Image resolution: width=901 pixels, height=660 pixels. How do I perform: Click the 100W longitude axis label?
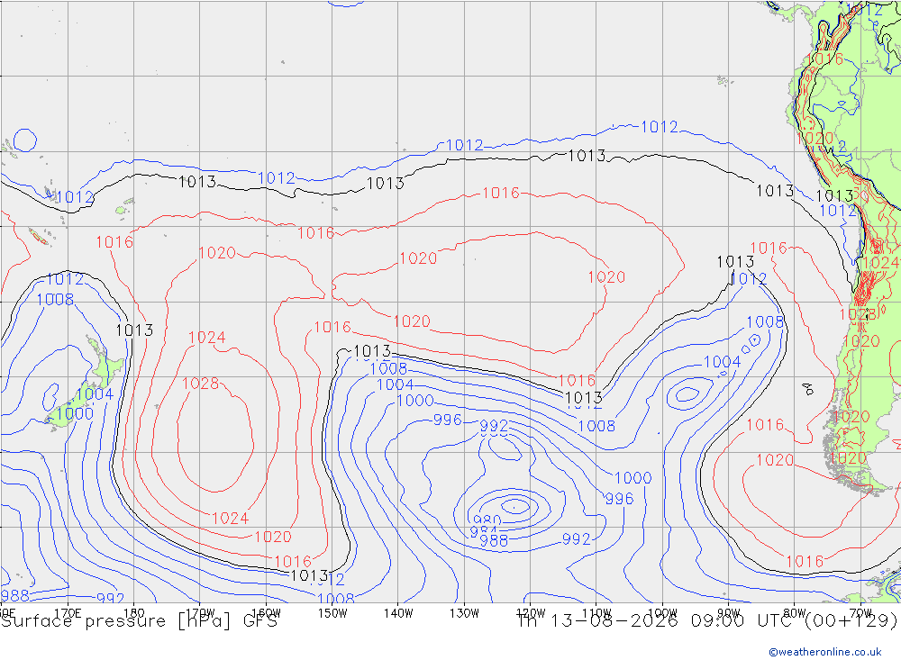(x=662, y=613)
